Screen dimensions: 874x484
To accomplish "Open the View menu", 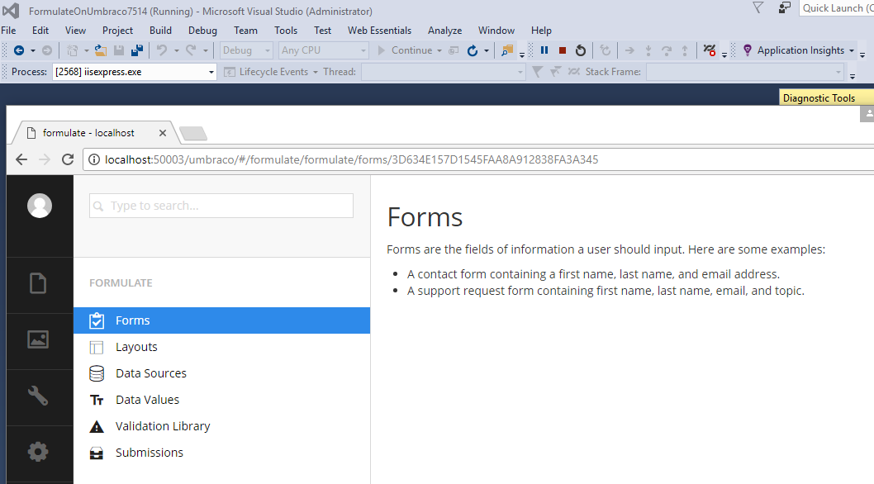I will 75,31.
